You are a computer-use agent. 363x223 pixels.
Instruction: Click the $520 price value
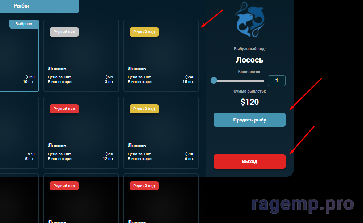point(110,77)
